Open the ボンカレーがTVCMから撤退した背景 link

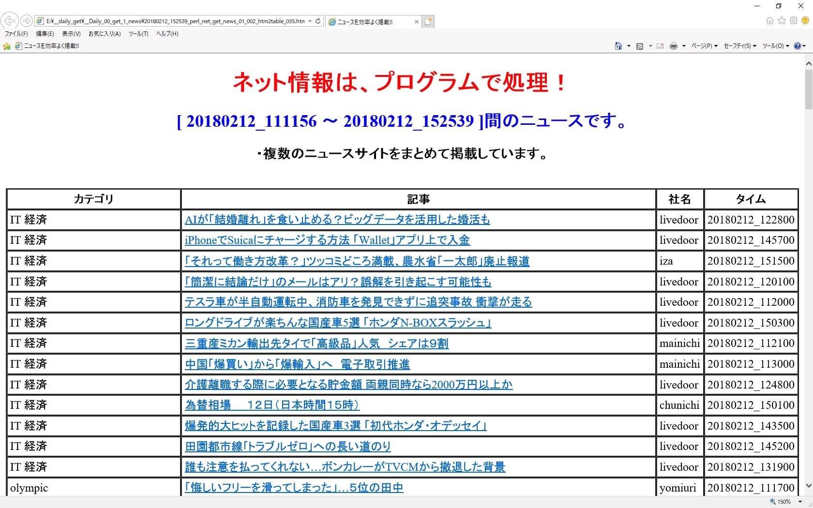(x=345, y=467)
